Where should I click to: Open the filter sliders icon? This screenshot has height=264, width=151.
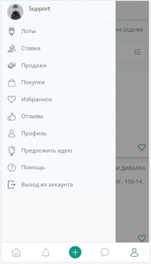(137, 52)
